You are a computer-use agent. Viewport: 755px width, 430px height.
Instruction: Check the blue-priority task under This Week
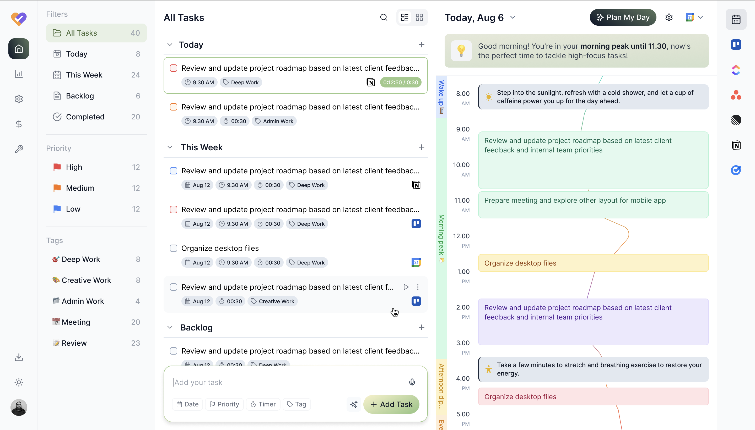[x=174, y=171]
